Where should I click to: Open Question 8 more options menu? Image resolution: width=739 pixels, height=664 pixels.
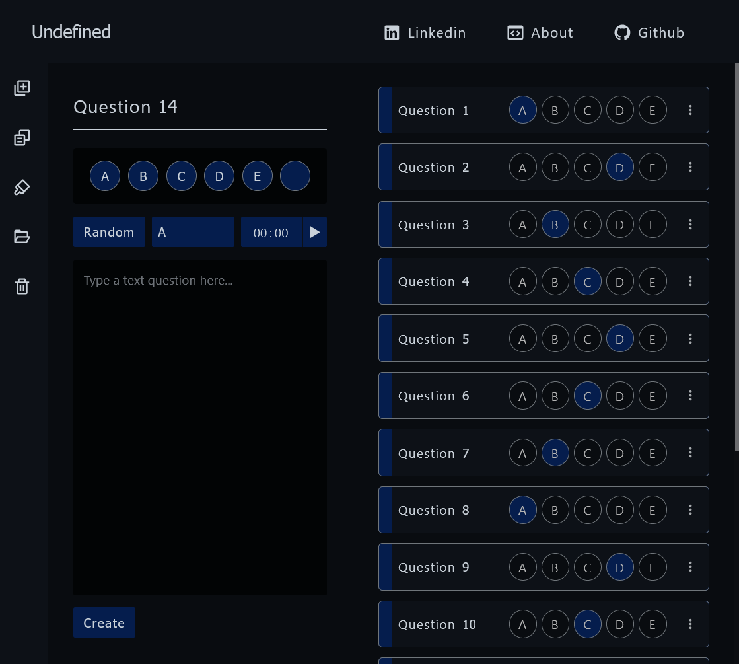[x=690, y=510]
